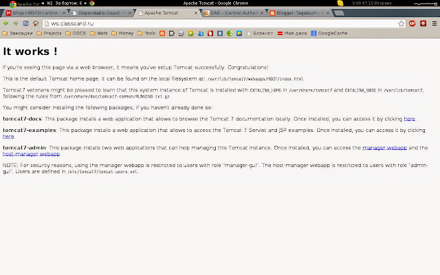Screen dimensions: 440x275
Task: Open the browser home page
Action: click(36, 23)
